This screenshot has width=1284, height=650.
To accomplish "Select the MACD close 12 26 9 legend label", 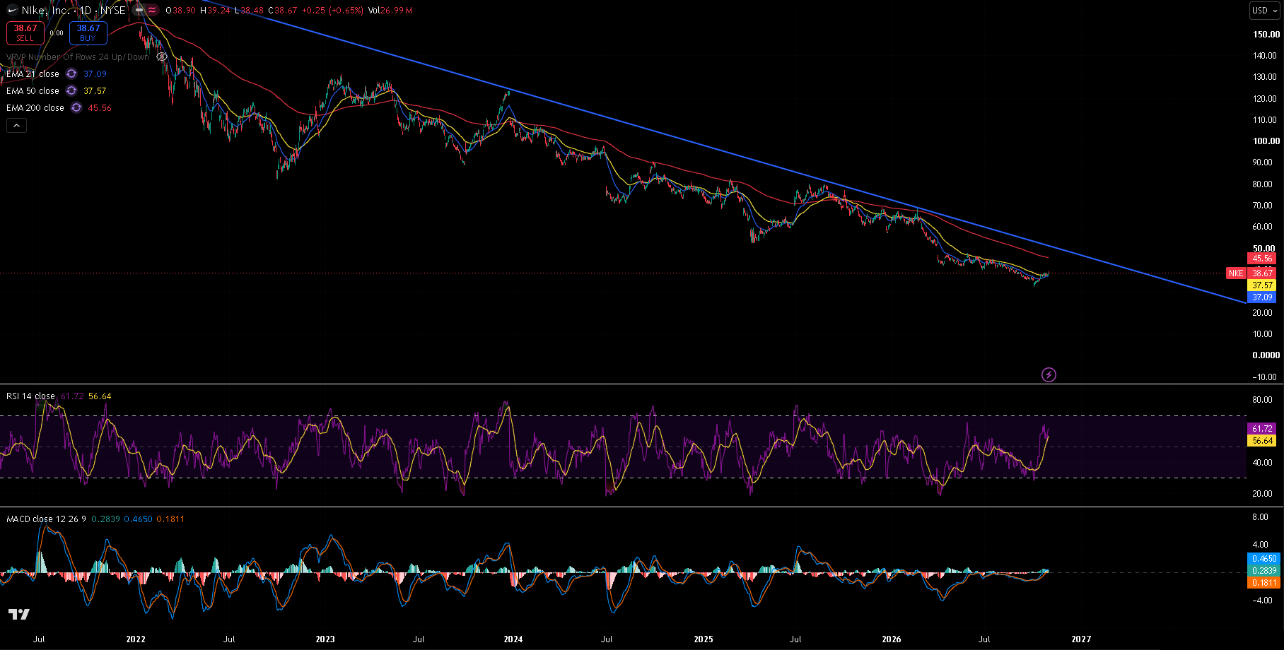I will [46, 519].
